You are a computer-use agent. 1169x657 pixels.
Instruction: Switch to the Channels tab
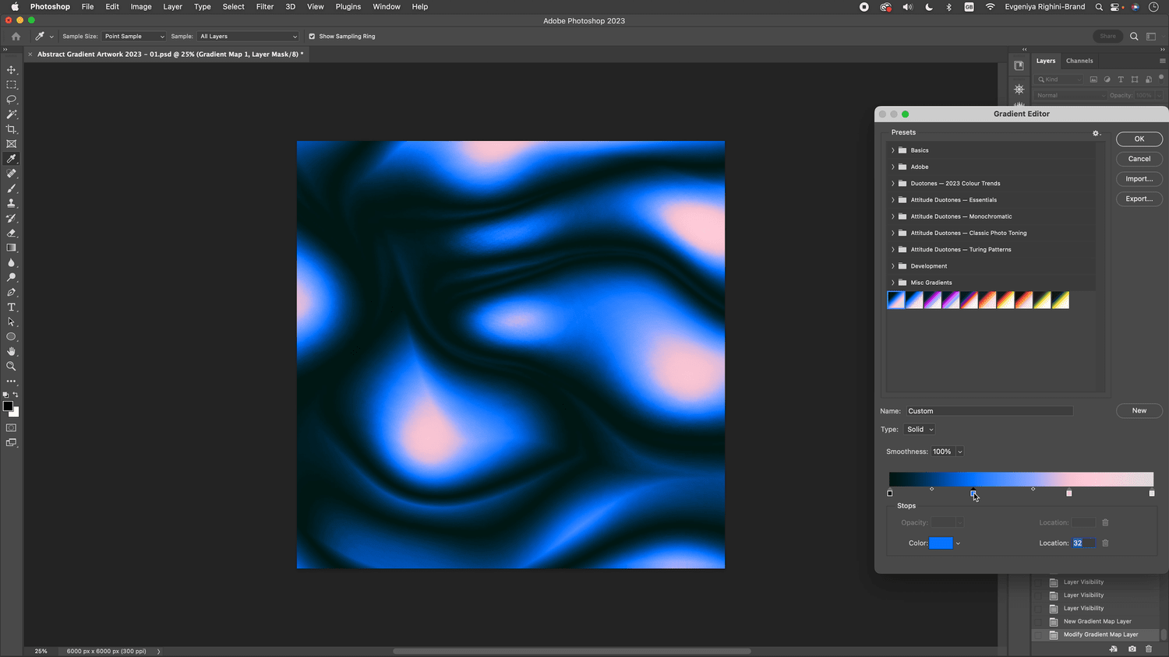click(1079, 60)
